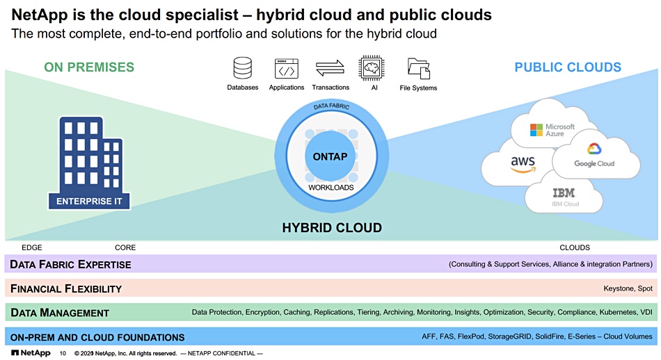Click the File Systems folder icon
The height and width of the screenshot is (360, 661).
click(x=419, y=69)
